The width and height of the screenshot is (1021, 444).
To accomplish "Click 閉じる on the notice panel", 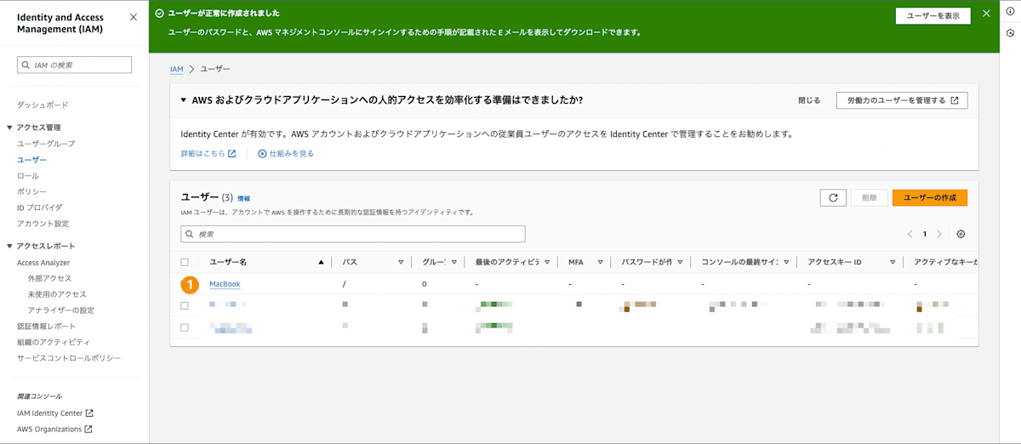I will (809, 100).
